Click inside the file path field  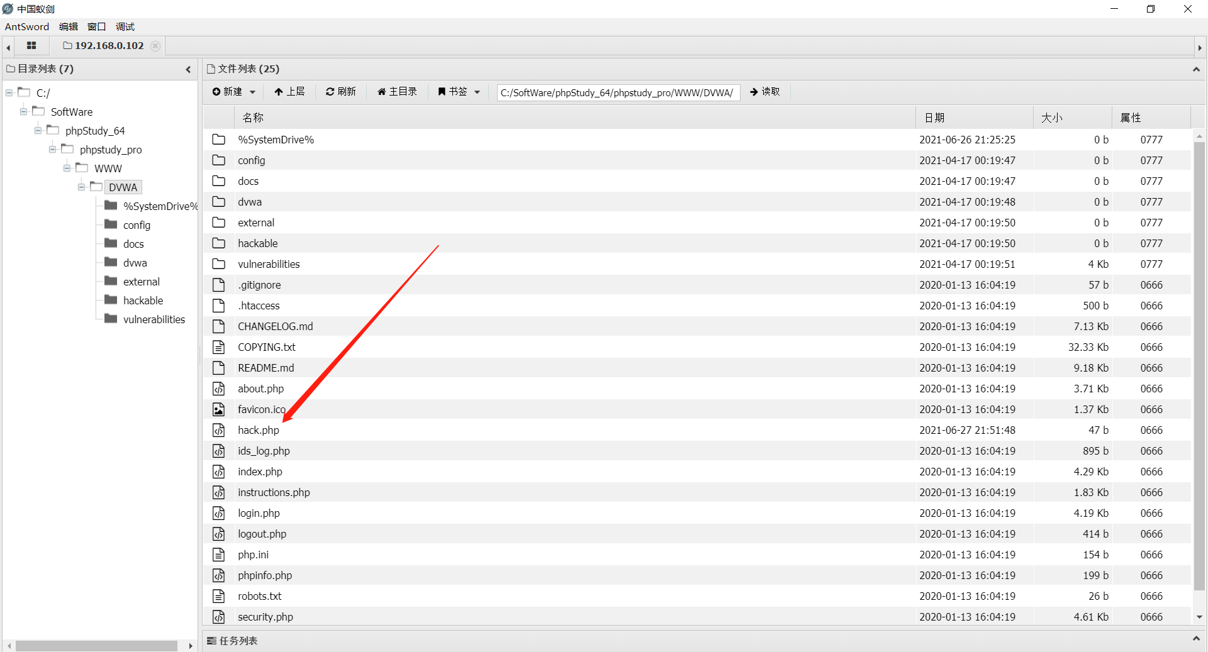[x=617, y=92]
